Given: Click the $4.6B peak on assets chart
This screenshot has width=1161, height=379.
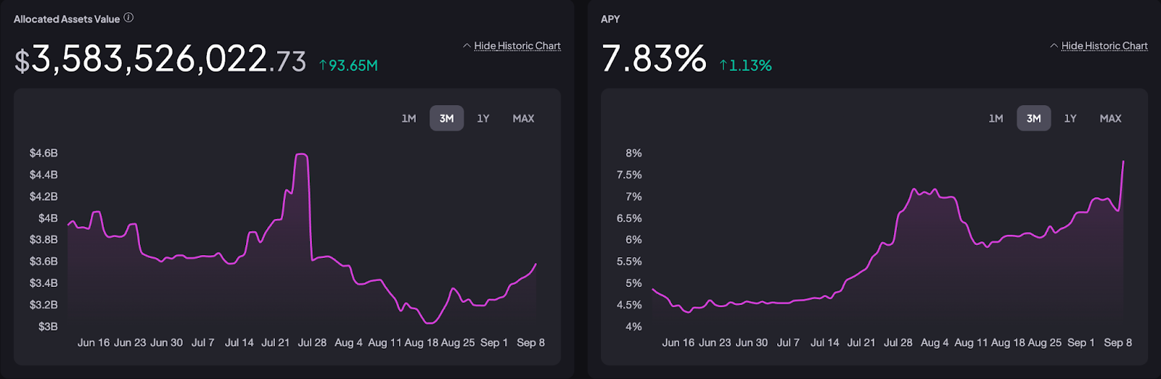Looking at the screenshot, I should click(x=302, y=154).
